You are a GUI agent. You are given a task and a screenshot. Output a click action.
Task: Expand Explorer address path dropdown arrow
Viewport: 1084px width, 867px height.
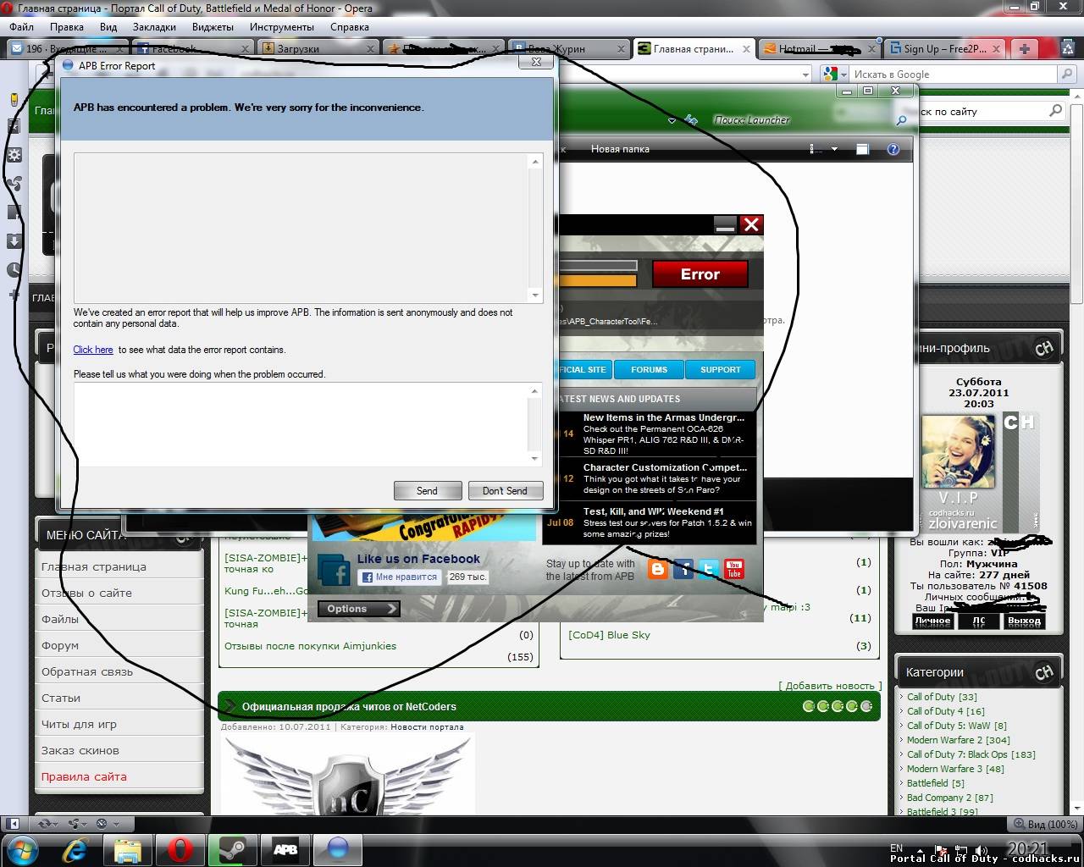pos(672,120)
